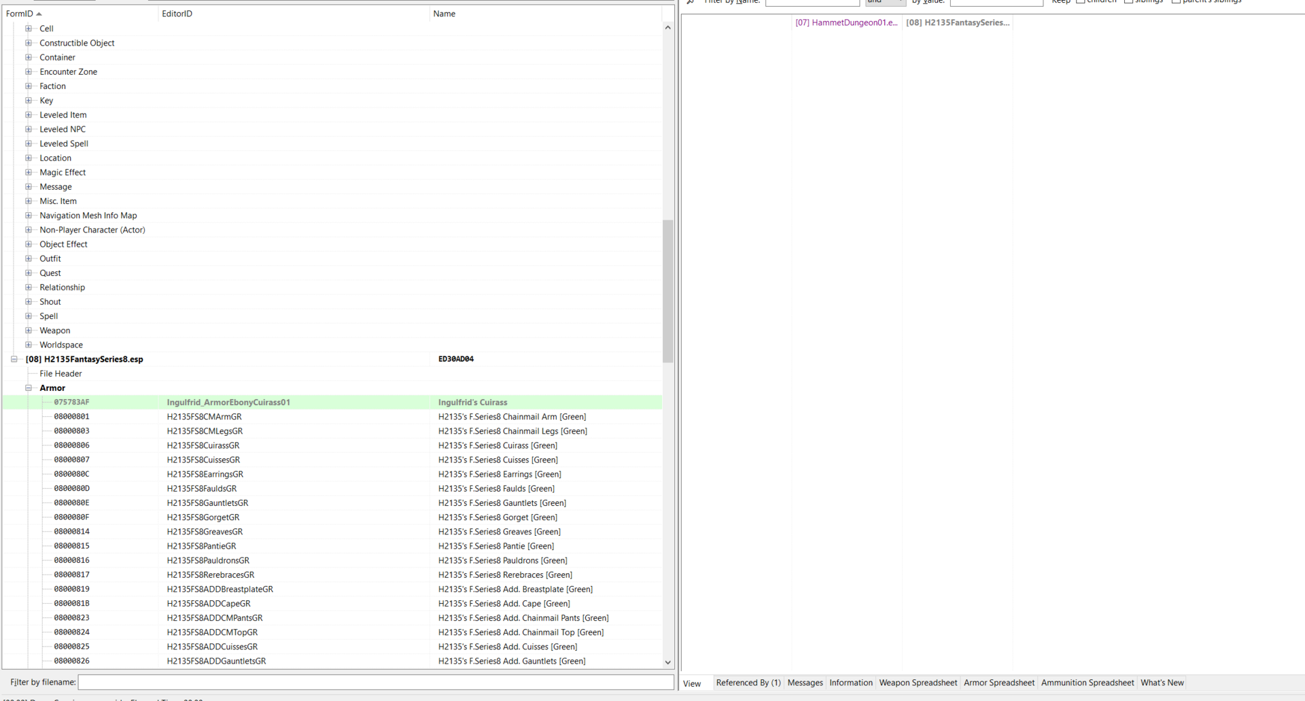The width and height of the screenshot is (1305, 701).
Task: Select record H2135FS8ADDCapeGR
Action: [x=332, y=603]
